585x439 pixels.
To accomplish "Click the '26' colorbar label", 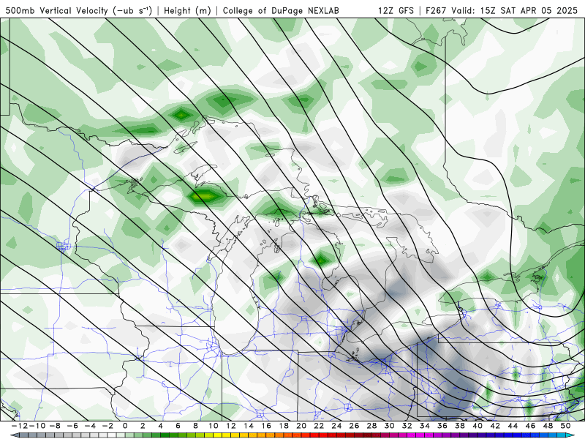I will (355, 426).
